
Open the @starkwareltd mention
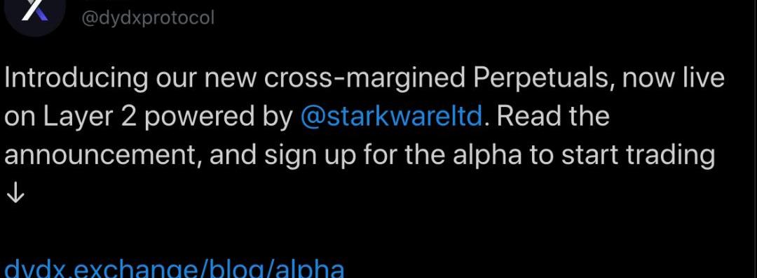tap(391, 117)
